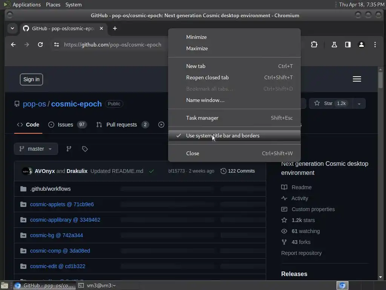Image resolution: width=386 pixels, height=290 pixels.
Task: Open Custom properties sidebar link
Action: [x=308, y=209]
